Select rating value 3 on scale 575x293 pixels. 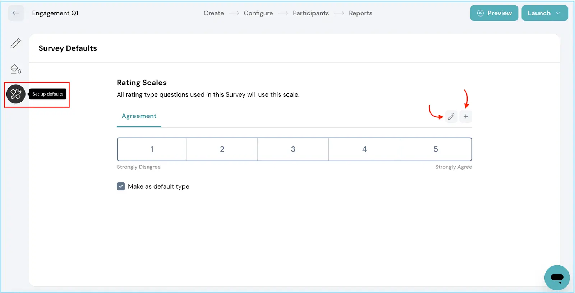pos(293,149)
